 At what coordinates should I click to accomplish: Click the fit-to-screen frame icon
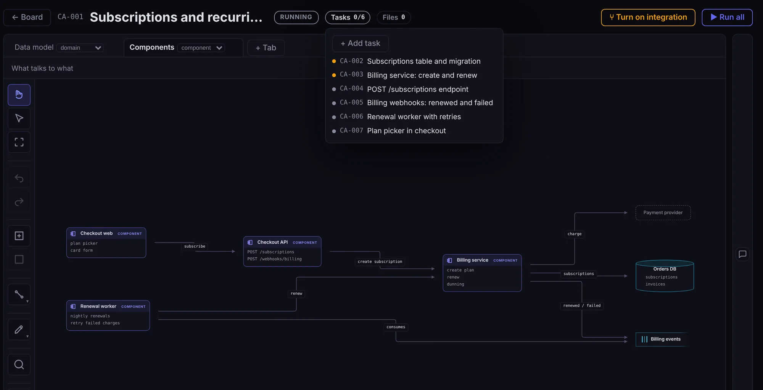(19, 142)
